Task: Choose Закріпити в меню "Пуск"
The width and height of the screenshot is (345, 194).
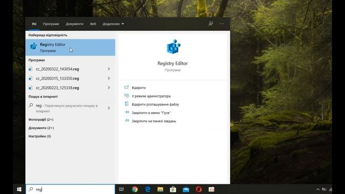Action: click(151, 113)
